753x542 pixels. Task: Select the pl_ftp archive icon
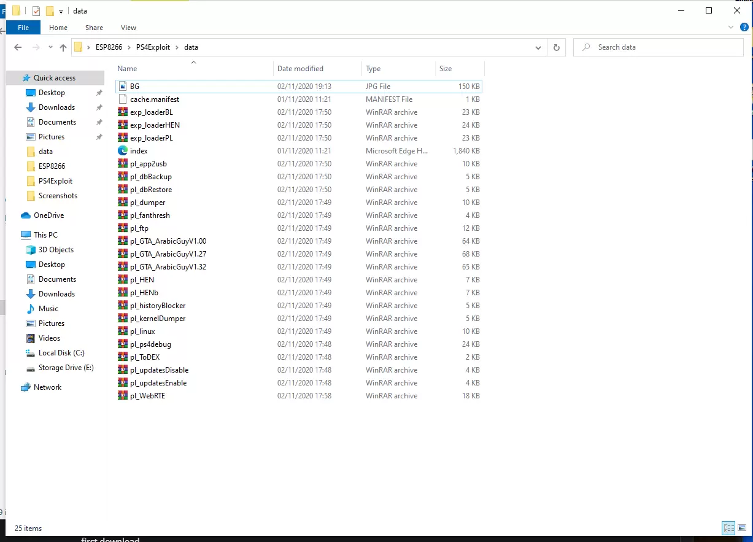pyautogui.click(x=123, y=228)
